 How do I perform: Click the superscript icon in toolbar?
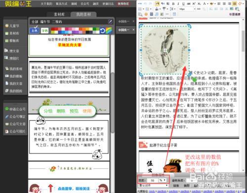(194, 3)
